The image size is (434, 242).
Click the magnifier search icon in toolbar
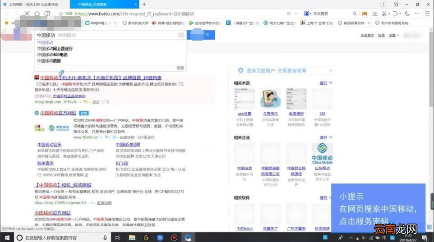(x=355, y=14)
